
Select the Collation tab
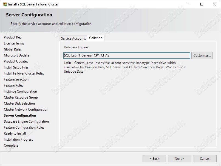[x=96, y=38]
